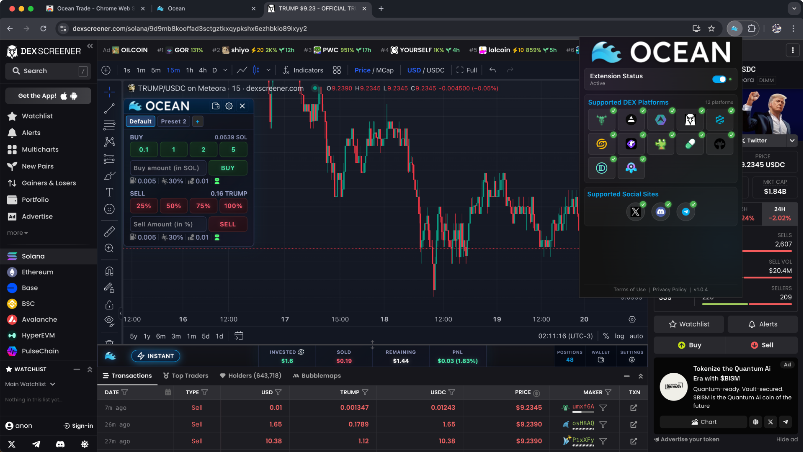804x452 pixels.
Task: Toggle the Extension Status switch
Action: (719, 79)
